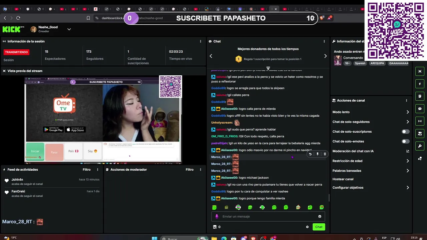The image size is (427, 240).
Task: Expand Restricción de edad settings
Action: [x=408, y=161]
